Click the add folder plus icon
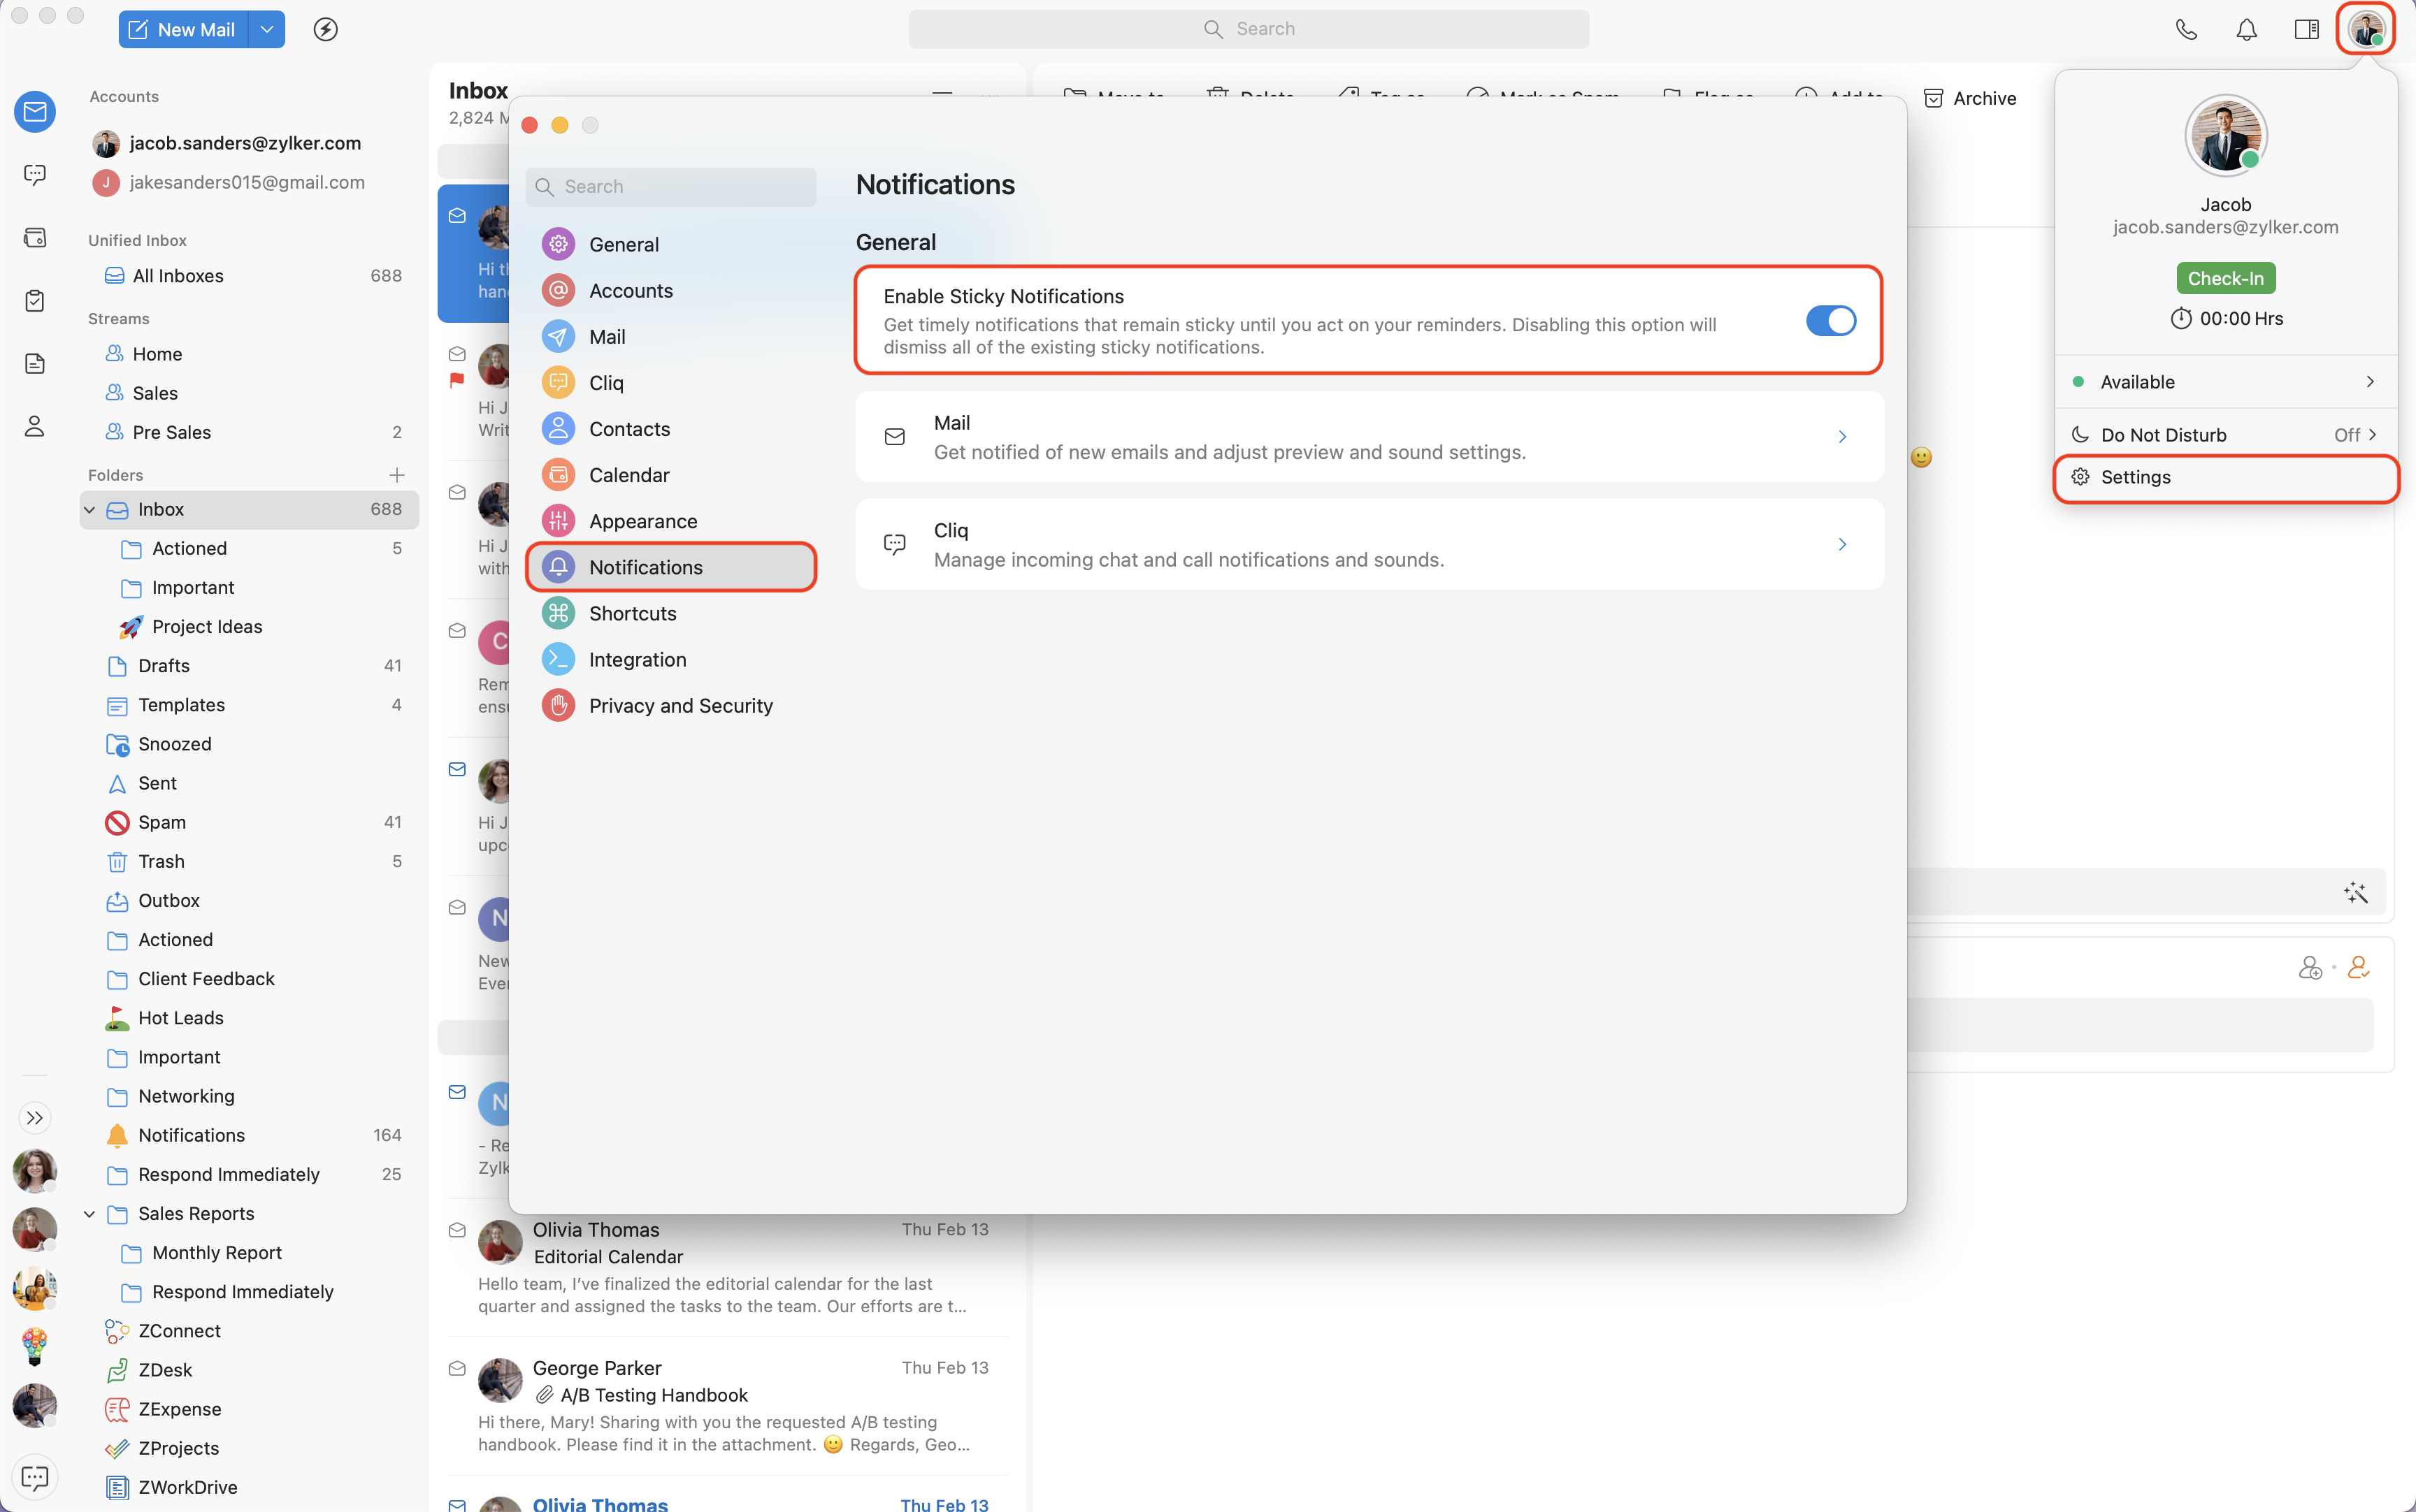This screenshot has width=2416, height=1512. coord(397,475)
